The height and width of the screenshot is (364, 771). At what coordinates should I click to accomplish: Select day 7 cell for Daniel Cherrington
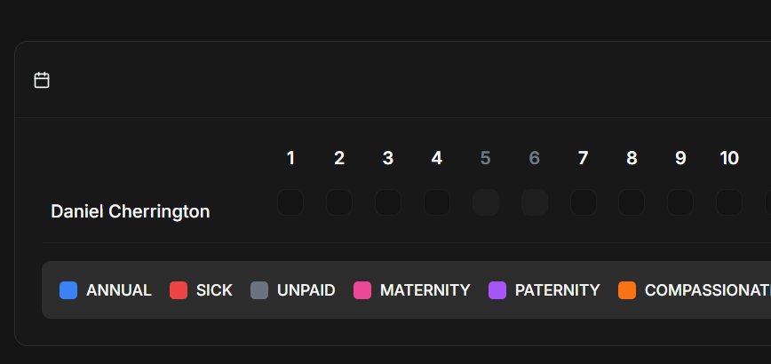tap(583, 202)
